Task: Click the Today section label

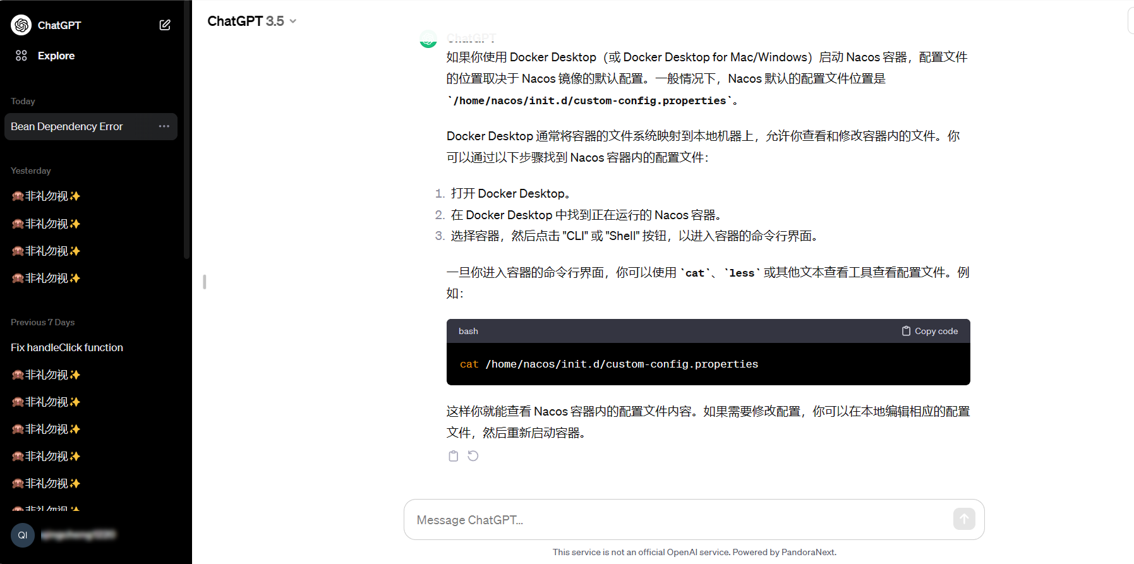Action: click(23, 101)
